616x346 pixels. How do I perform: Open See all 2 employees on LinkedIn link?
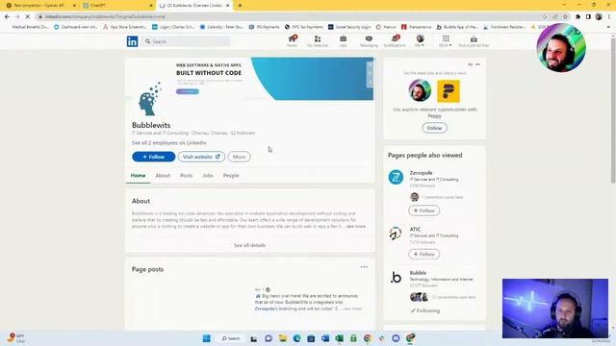(x=169, y=143)
